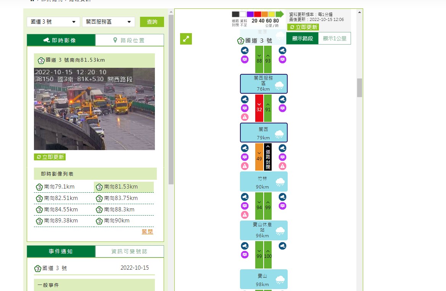Screen dimensions: 446x291
Task: Open the pink warning event icon near 竹林
Action: 245,214
